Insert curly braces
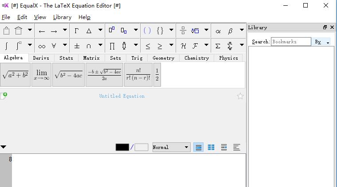Screen dimensions: 337x187 [x=160, y=31]
